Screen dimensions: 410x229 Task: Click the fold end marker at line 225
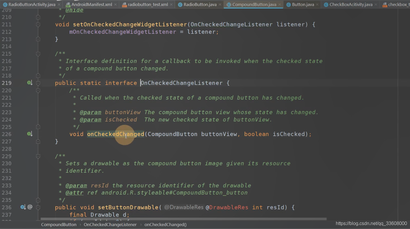pyautogui.click(x=38, y=127)
